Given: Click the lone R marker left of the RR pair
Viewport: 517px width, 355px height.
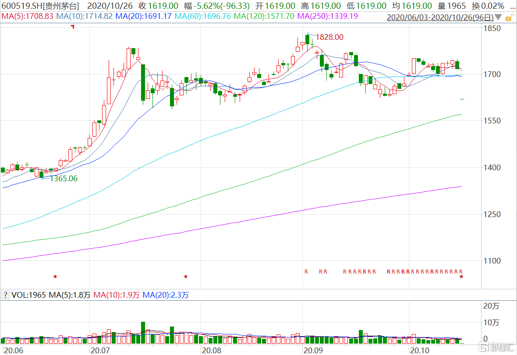Looking at the screenshot, I should point(306,272).
